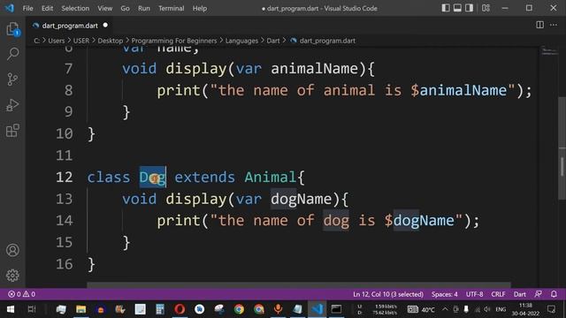Open Task View on the taskbar
The width and height of the screenshot is (566, 318).
[x=32, y=309]
